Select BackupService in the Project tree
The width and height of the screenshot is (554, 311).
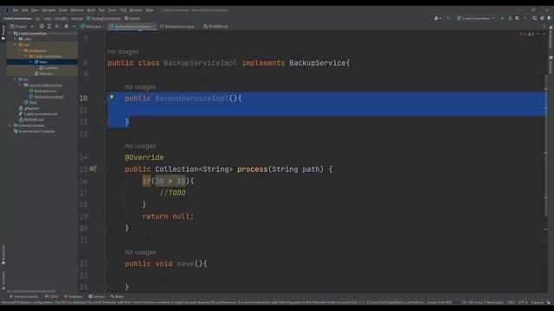42,91
